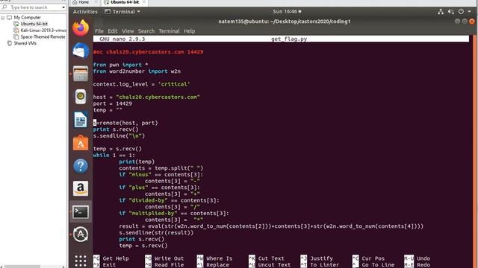Select Space-Themed Remote VM entry

click(x=43, y=36)
